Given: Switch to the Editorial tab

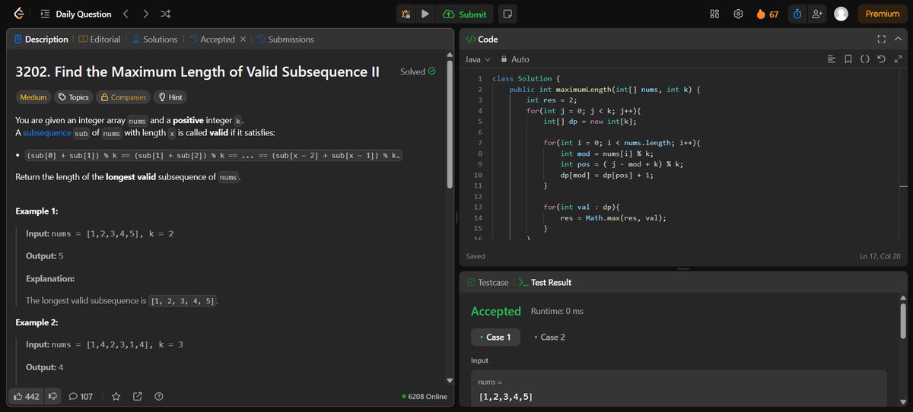Looking at the screenshot, I should [x=100, y=40].
